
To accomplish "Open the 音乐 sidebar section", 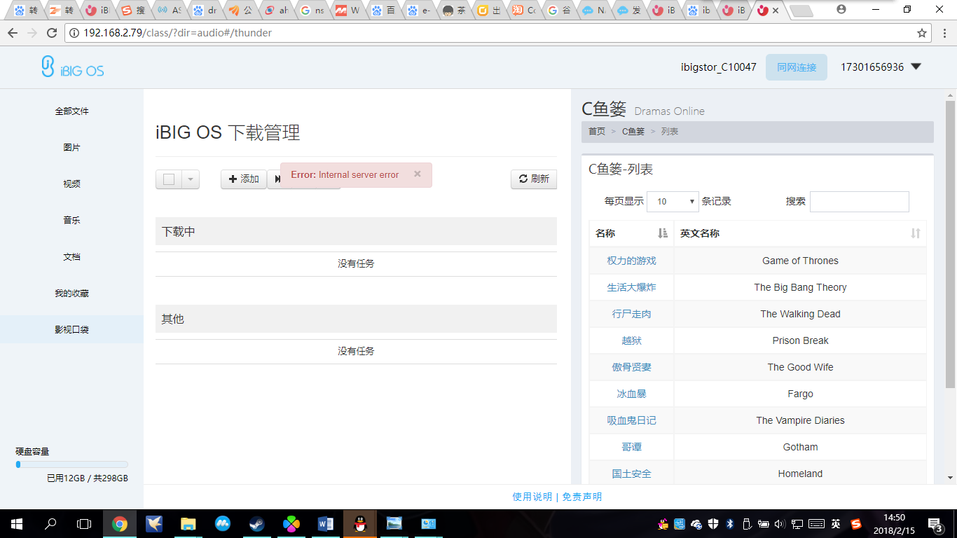I will [71, 220].
